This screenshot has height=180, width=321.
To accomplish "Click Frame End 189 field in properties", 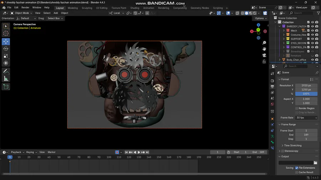I will [306, 135].
